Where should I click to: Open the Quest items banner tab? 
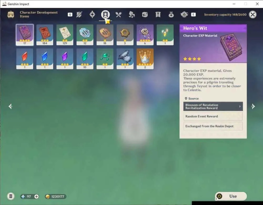coord(158,14)
